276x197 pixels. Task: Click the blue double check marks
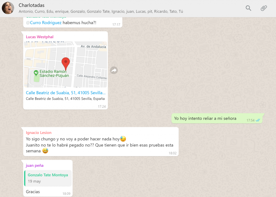[x=258, y=120]
